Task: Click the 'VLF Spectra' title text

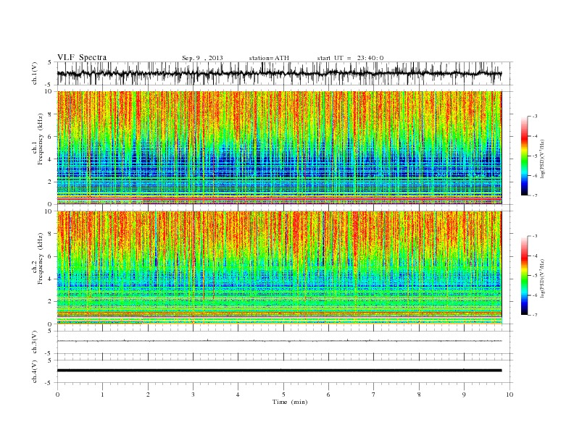Action: click(82, 57)
